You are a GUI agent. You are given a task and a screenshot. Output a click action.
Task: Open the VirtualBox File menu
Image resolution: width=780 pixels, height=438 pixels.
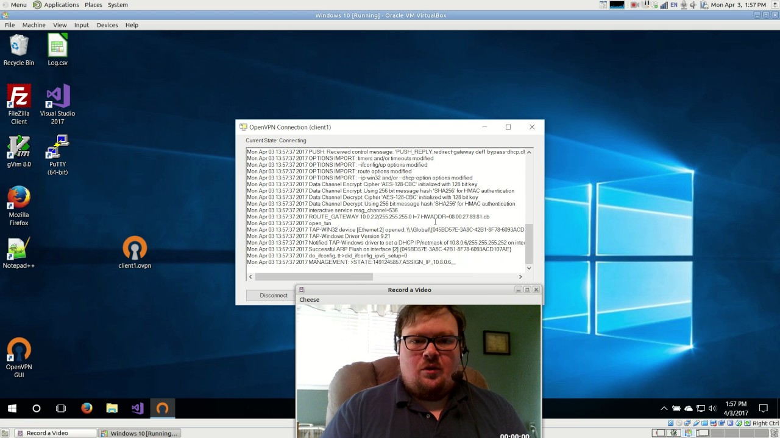[10, 25]
